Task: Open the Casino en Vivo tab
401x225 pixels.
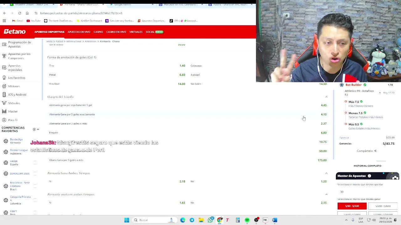Action: (116, 32)
